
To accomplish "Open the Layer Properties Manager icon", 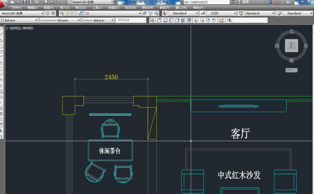I will coord(62,13).
